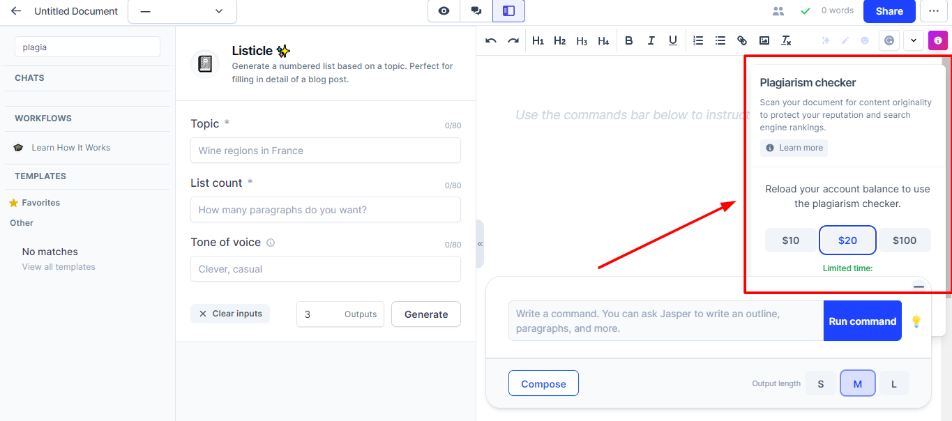Insert an image

(764, 40)
